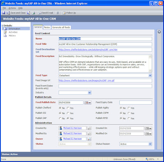This screenshot has height=162, width=164.
Task: Open the Information section icon in sidebar
Action: coord(5,29)
